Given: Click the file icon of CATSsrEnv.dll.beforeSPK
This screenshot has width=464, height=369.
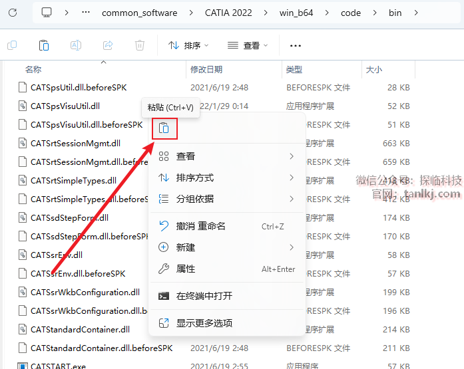Looking at the screenshot, I should point(23,273).
